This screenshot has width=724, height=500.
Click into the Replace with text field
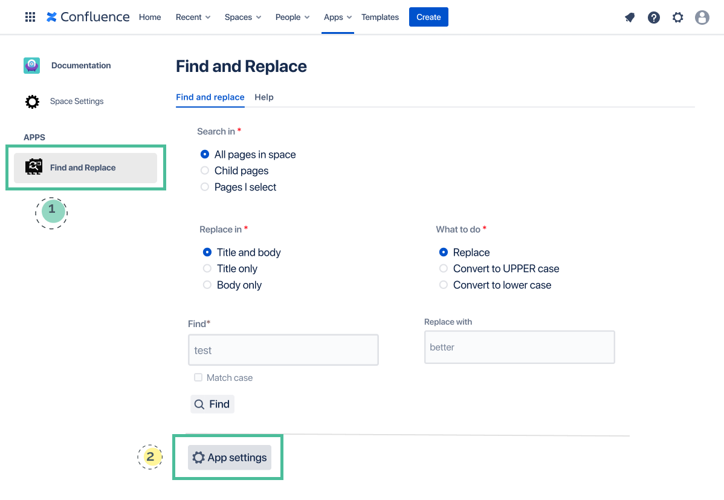tap(519, 347)
